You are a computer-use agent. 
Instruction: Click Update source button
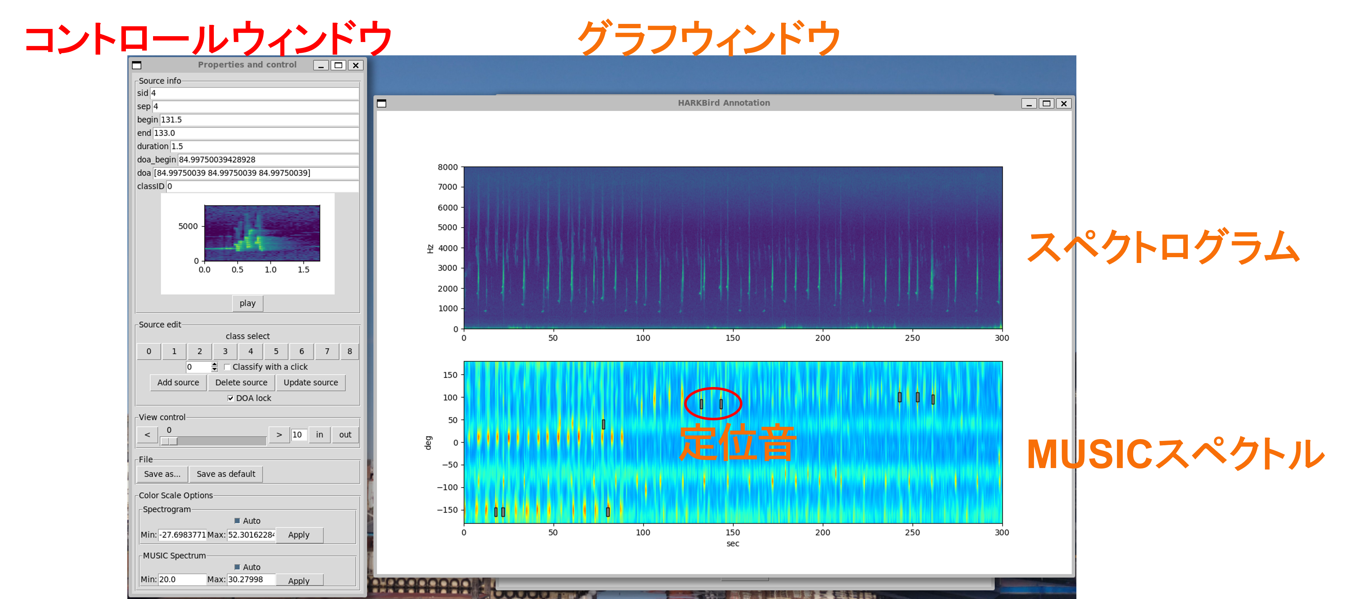pyautogui.click(x=311, y=382)
